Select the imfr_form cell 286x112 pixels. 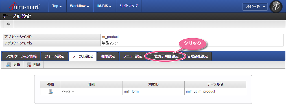(154, 91)
